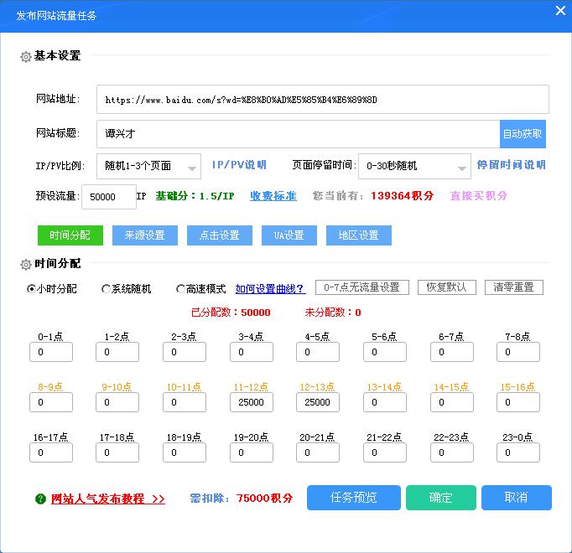
Task: Select the 小时分配 radio button
Action: 31,289
